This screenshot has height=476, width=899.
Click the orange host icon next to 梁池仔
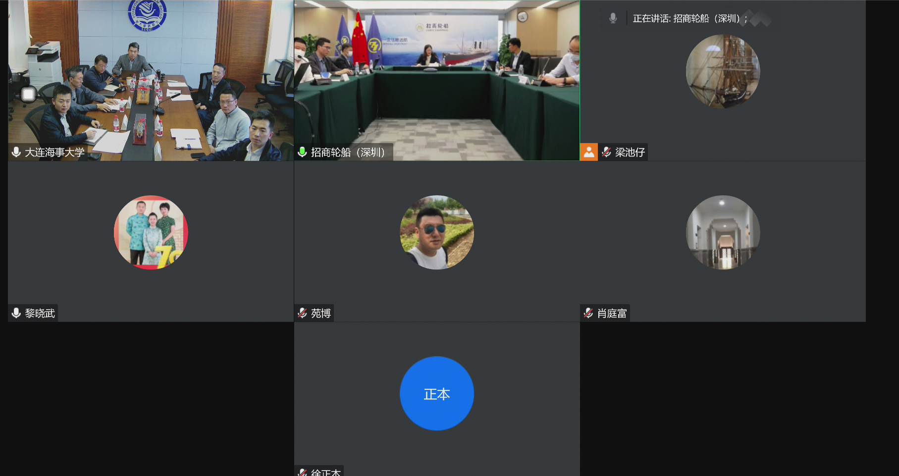point(588,152)
